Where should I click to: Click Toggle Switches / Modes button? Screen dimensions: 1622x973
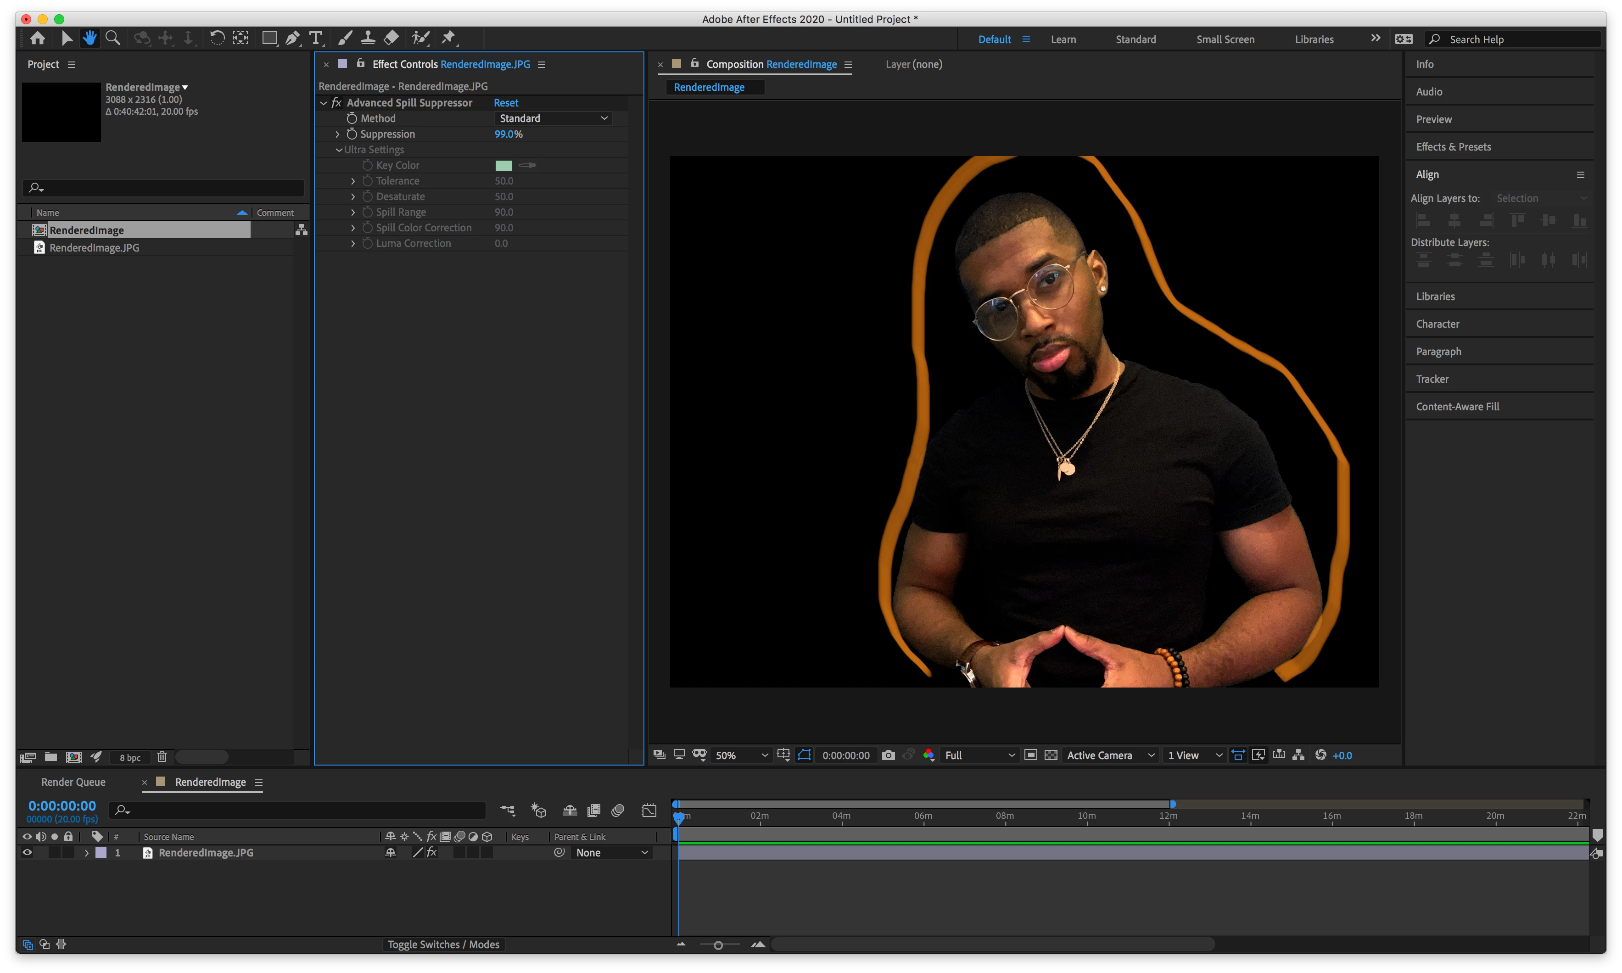pos(443,944)
